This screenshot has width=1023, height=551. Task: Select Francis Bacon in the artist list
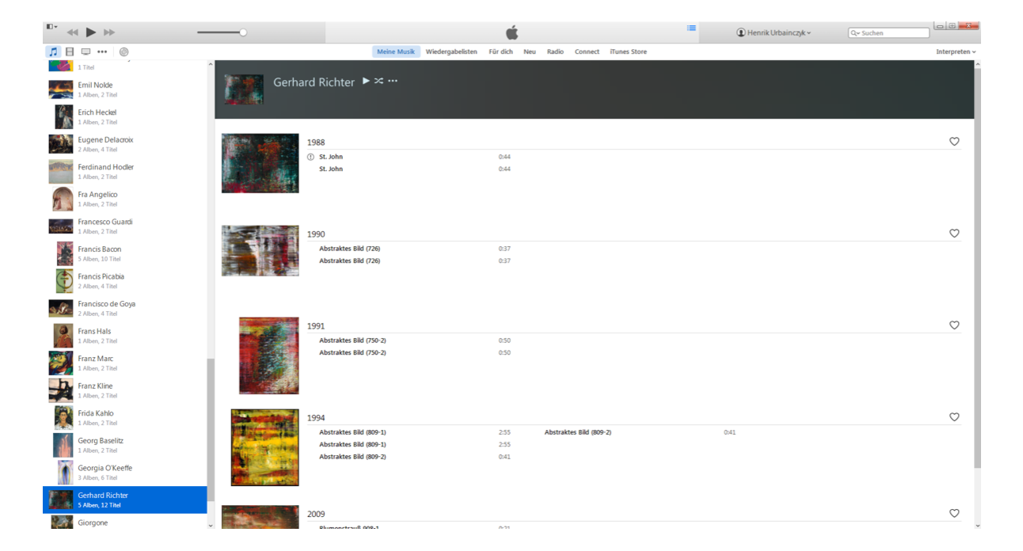(125, 253)
